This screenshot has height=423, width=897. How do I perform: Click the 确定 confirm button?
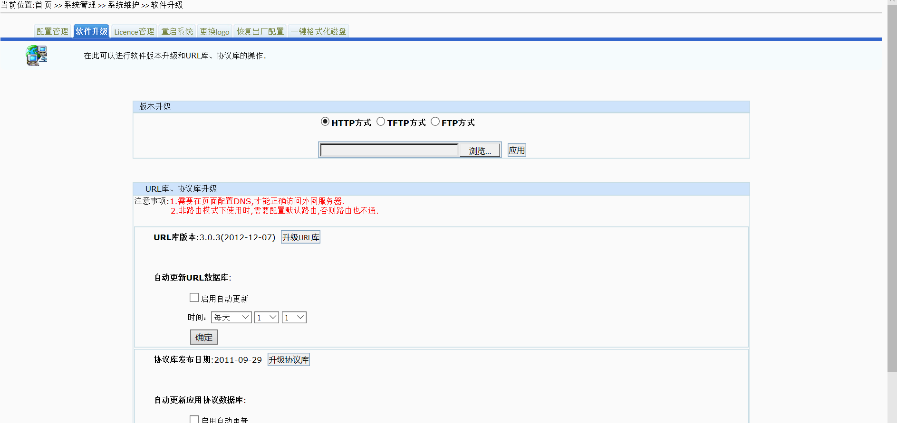204,337
